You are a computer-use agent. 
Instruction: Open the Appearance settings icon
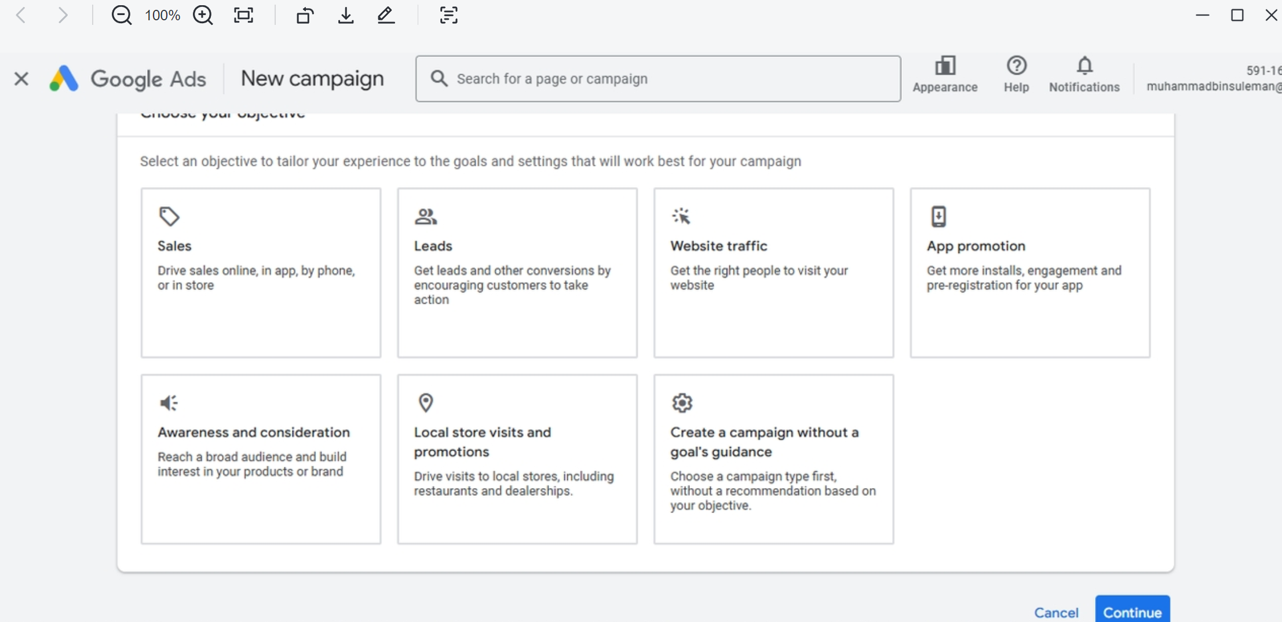point(945,74)
